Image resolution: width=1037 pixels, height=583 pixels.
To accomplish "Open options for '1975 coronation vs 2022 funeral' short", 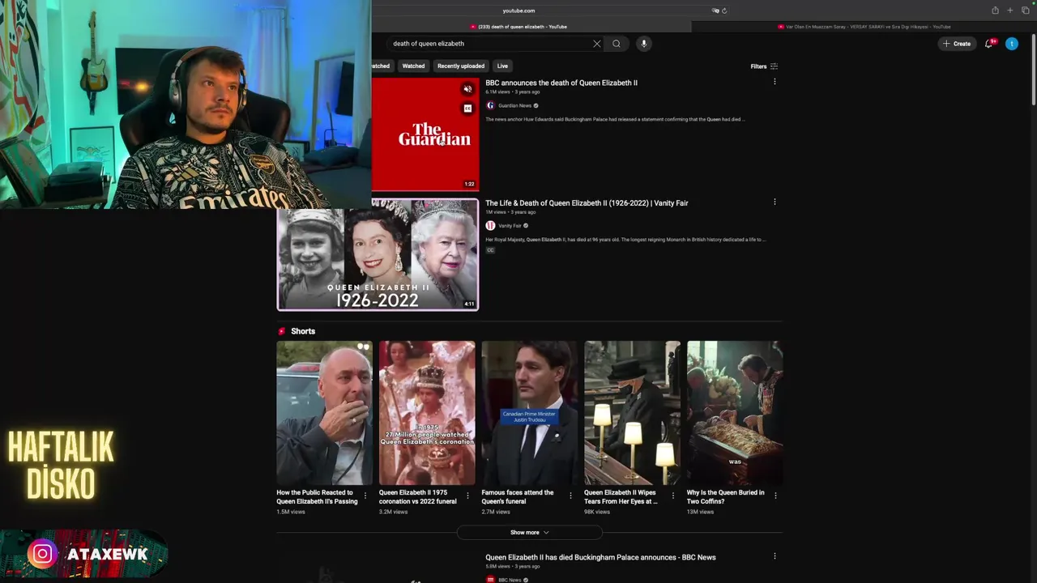I will point(467,496).
